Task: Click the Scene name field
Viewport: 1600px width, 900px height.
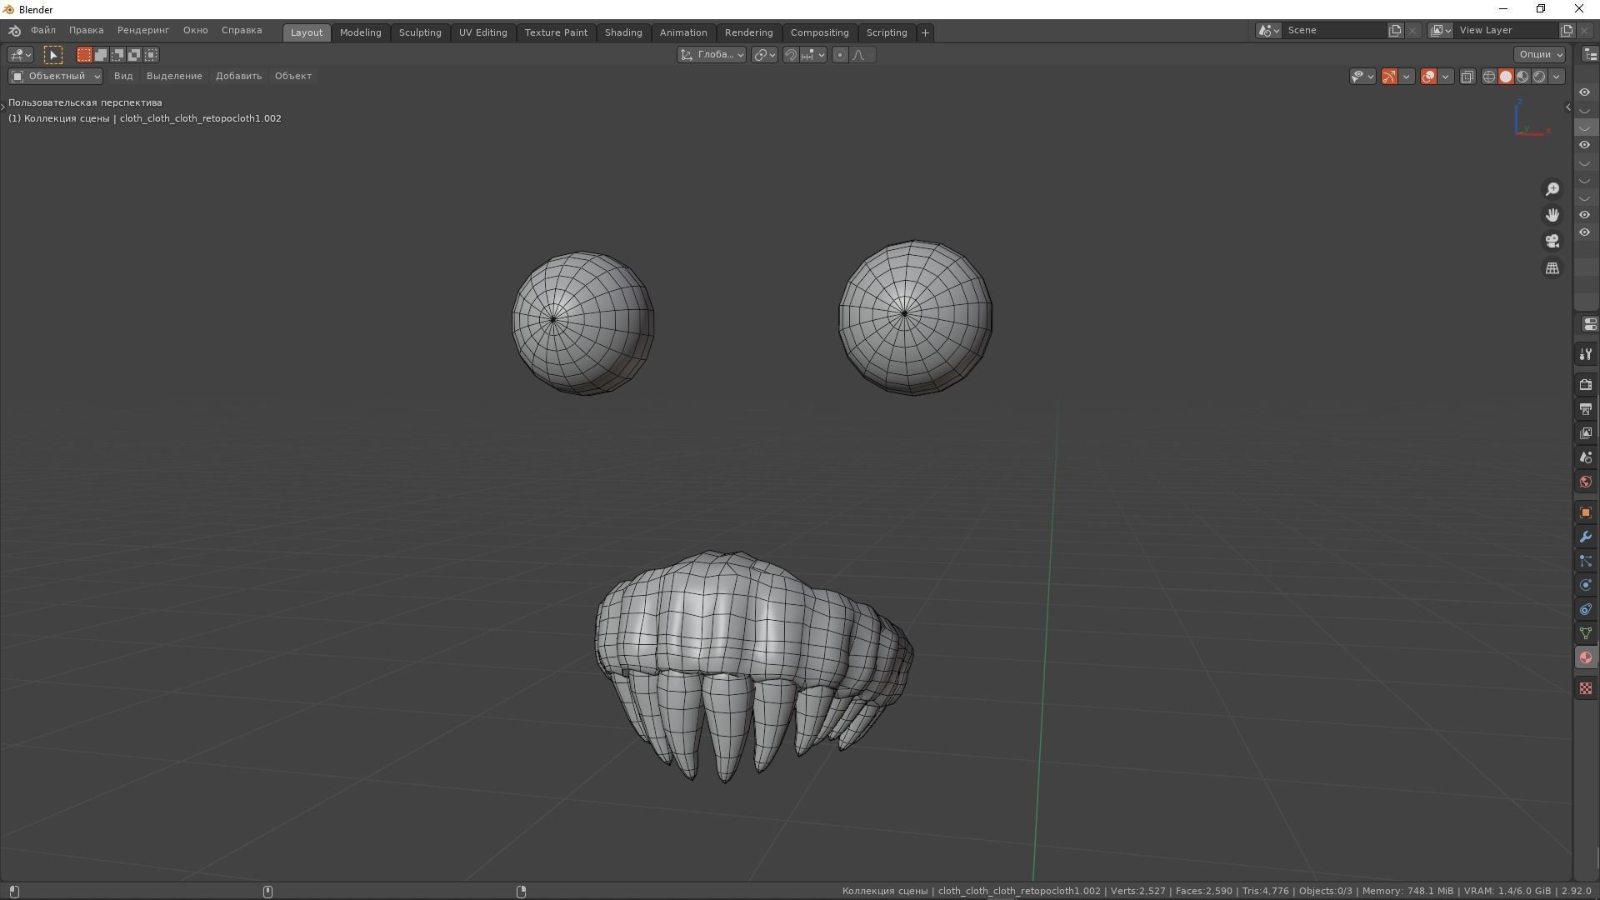Action: click(x=1333, y=30)
